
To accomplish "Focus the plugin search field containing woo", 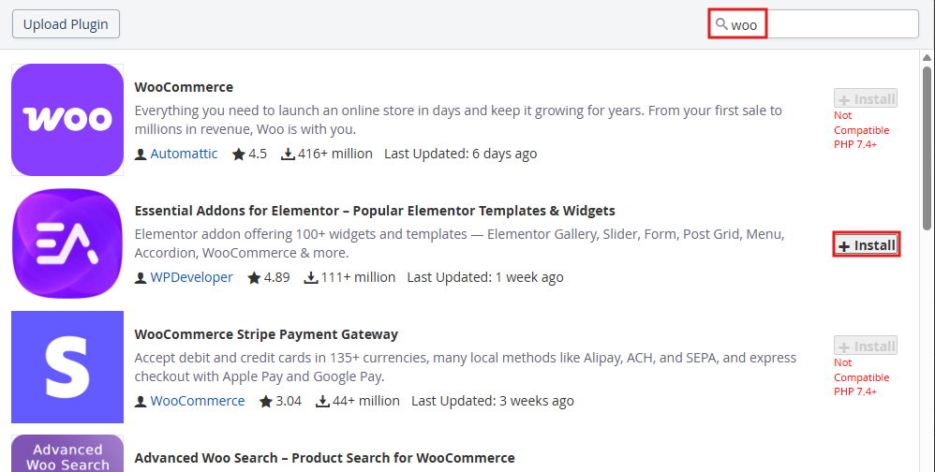I will (x=834, y=24).
